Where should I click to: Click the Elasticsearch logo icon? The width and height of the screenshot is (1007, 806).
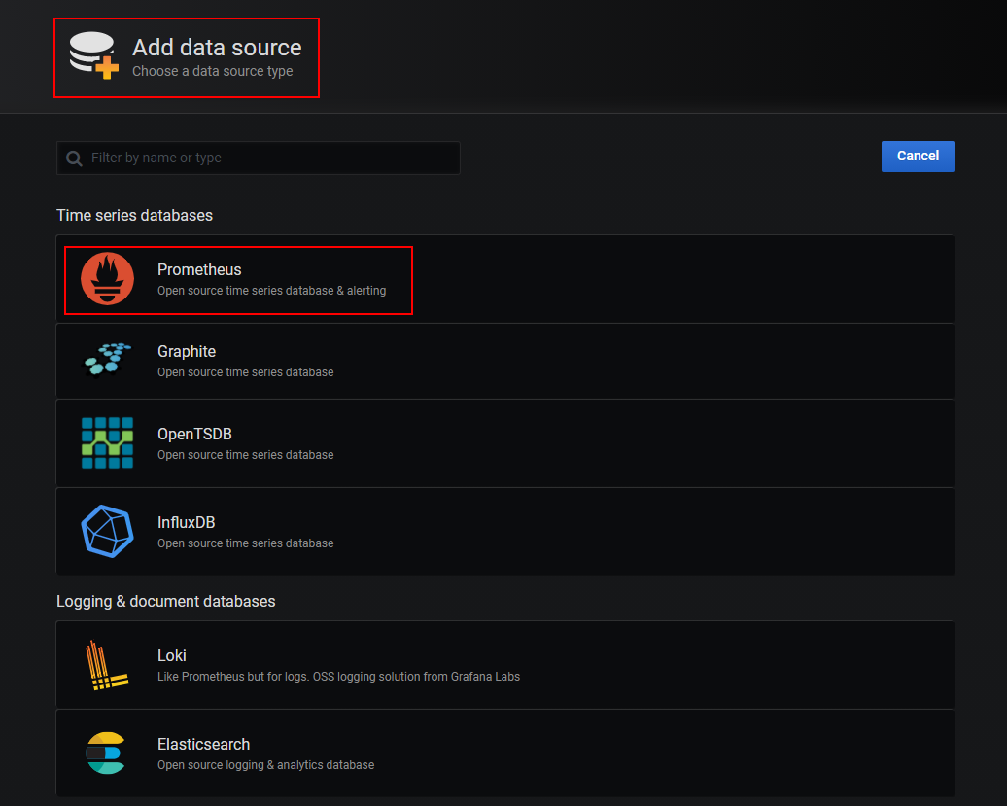(x=105, y=753)
